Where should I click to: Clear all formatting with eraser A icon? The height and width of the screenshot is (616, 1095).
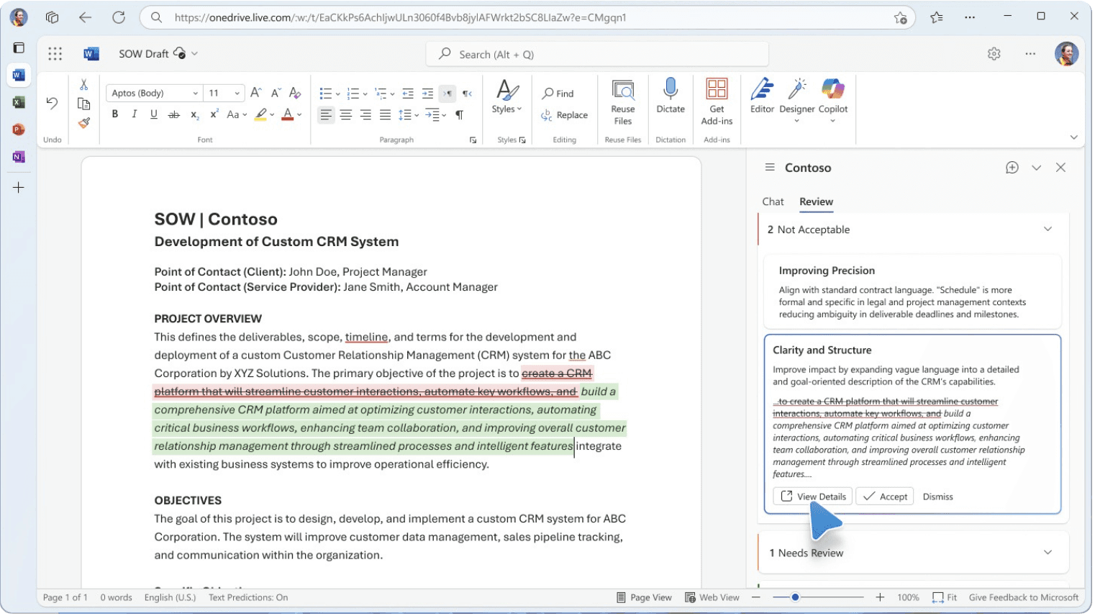click(295, 93)
